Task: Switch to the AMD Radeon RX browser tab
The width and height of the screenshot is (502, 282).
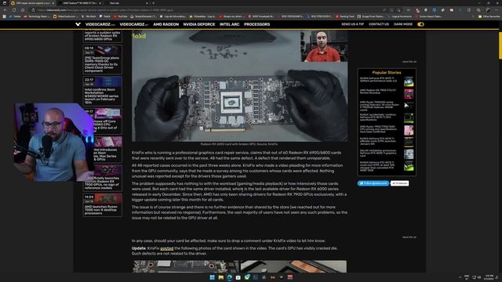Action: coord(80,3)
